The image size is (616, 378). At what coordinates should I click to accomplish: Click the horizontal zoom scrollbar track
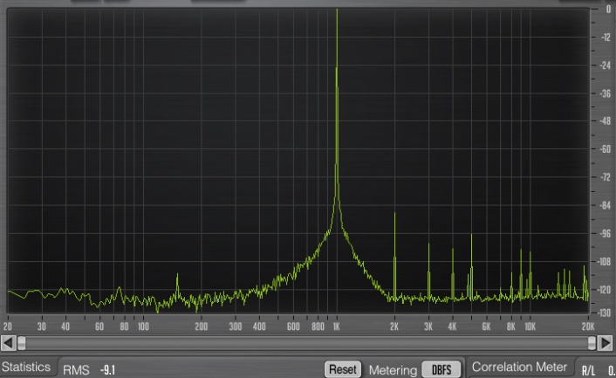click(x=306, y=342)
